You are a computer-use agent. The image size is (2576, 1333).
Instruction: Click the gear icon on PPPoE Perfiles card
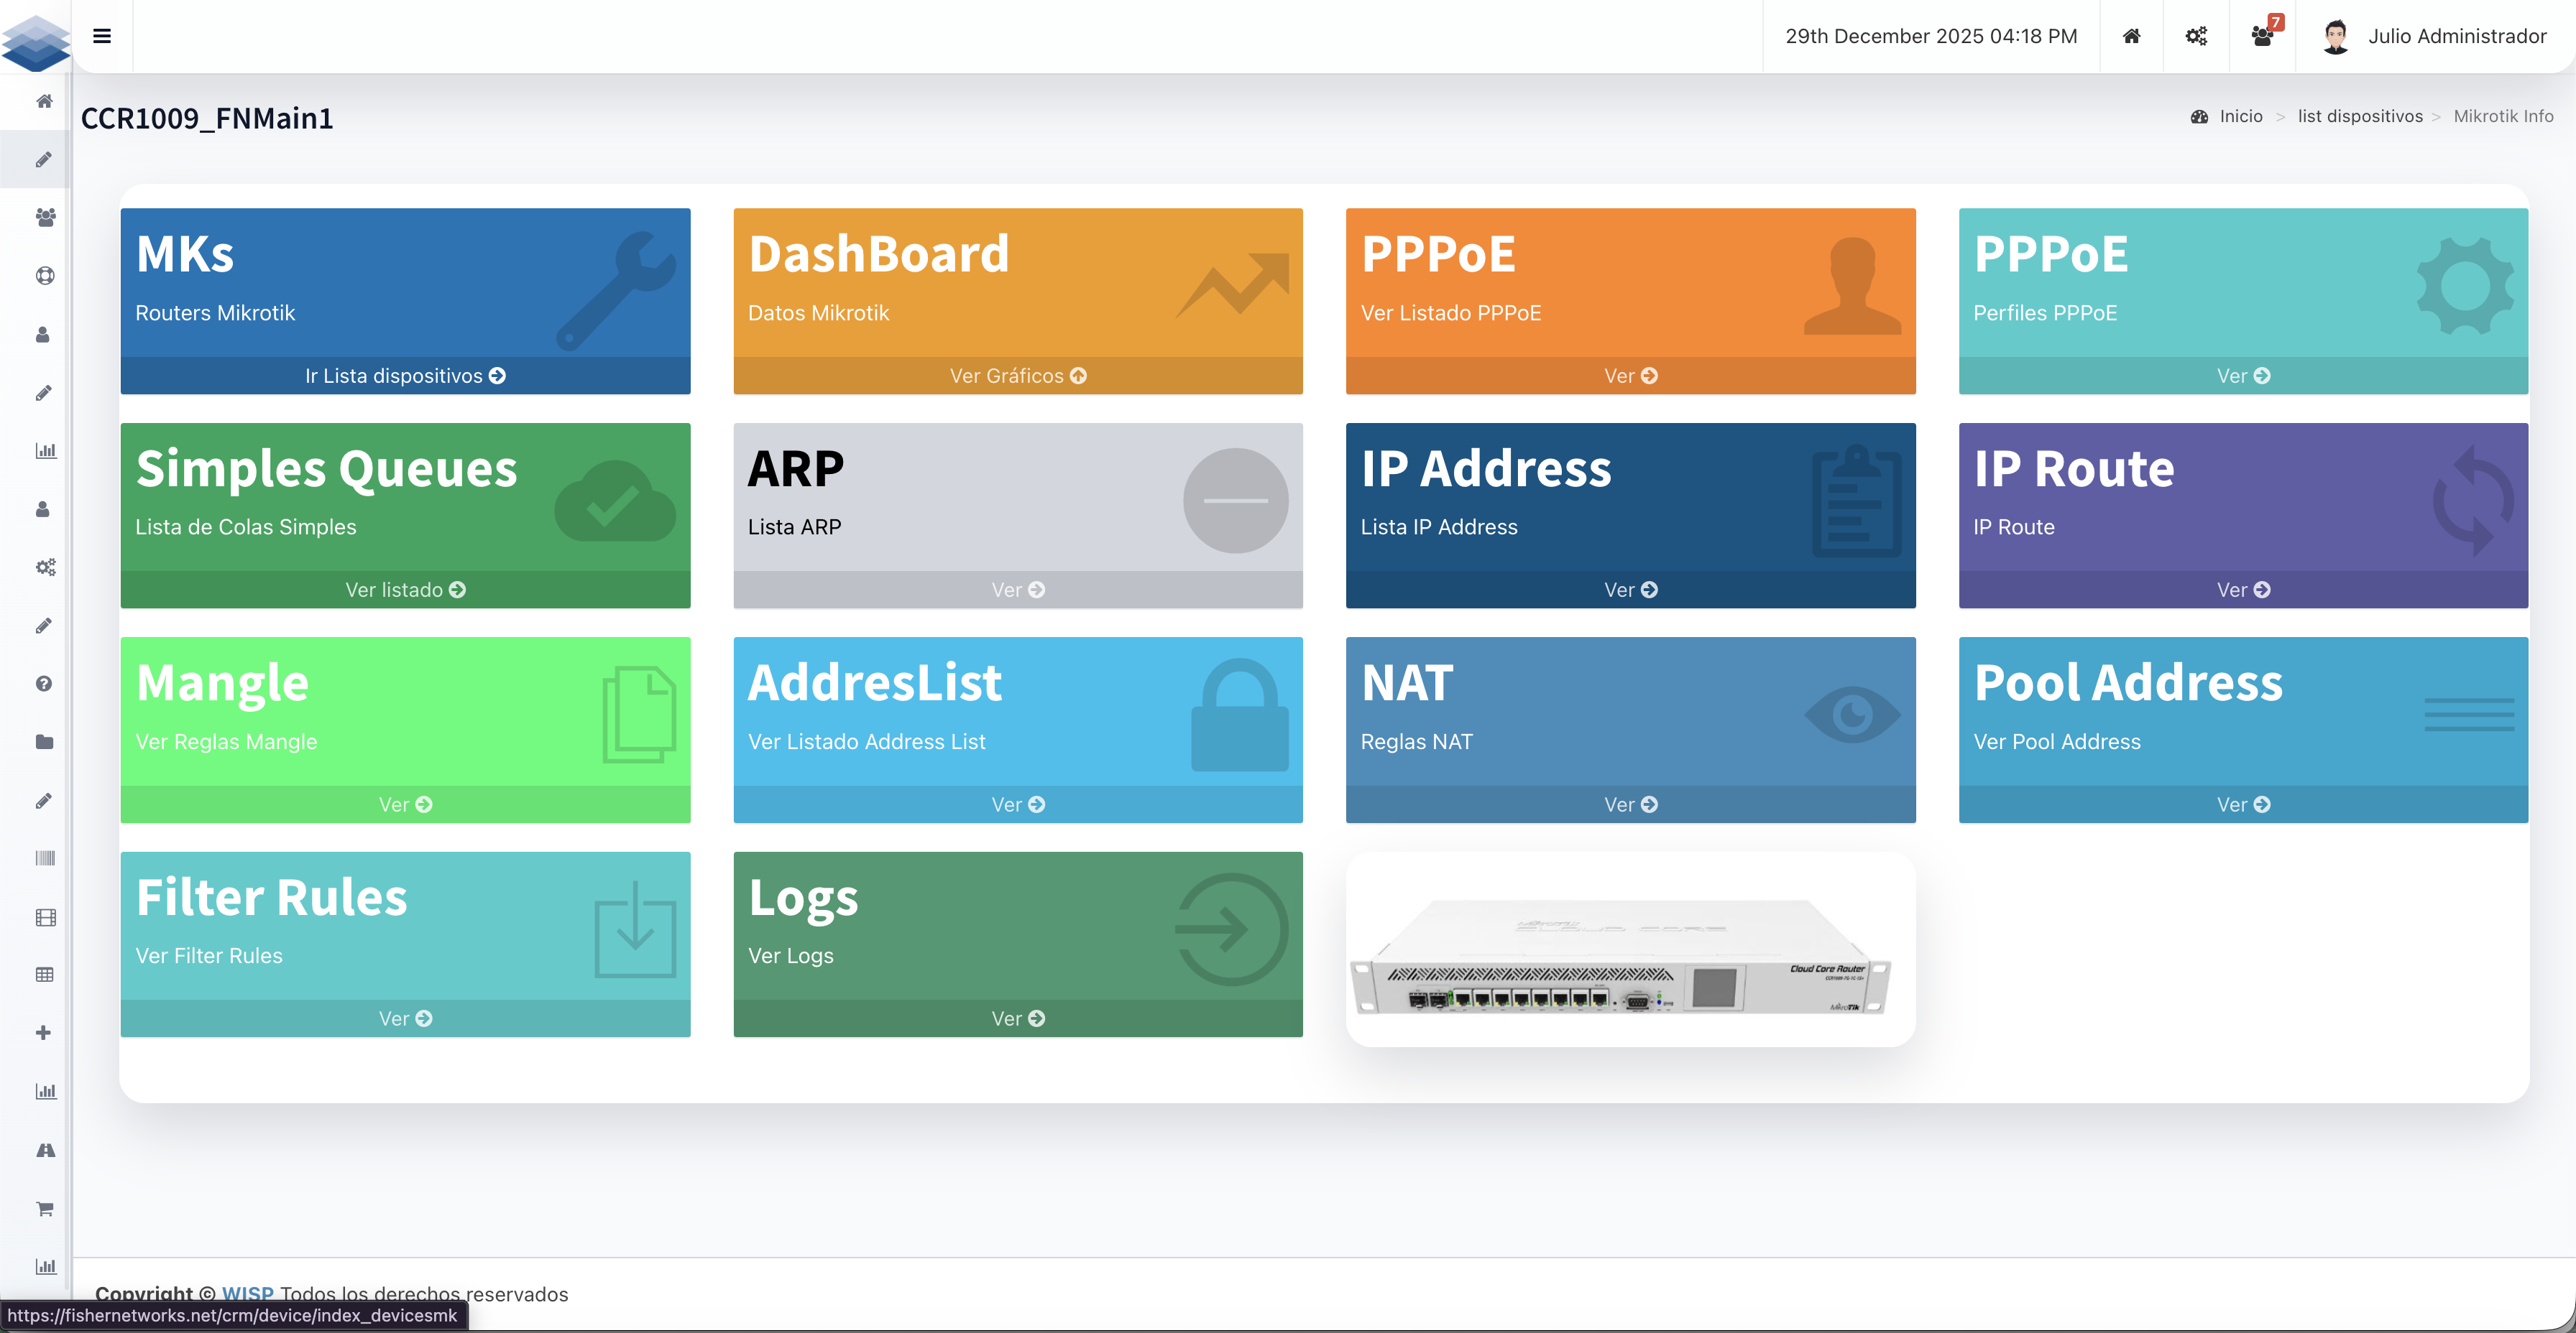[x=2465, y=286]
